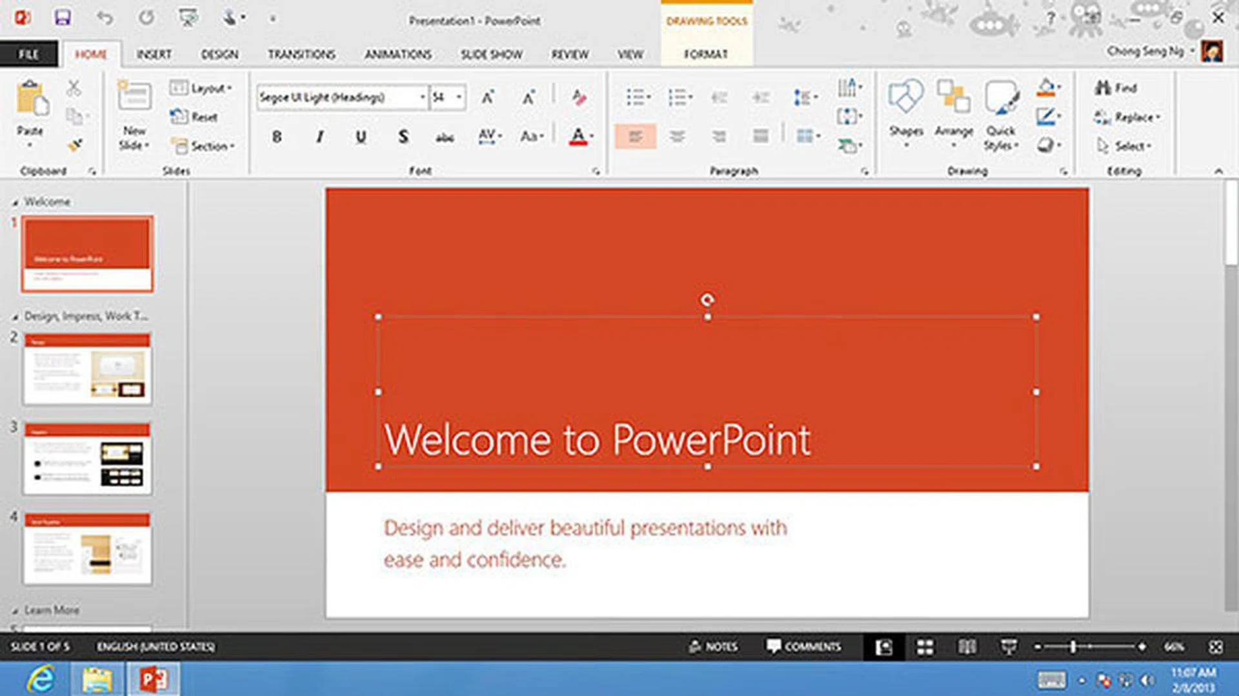The width and height of the screenshot is (1239, 696).
Task: Click the Save icon in quick access toolbar
Action: 63,17
